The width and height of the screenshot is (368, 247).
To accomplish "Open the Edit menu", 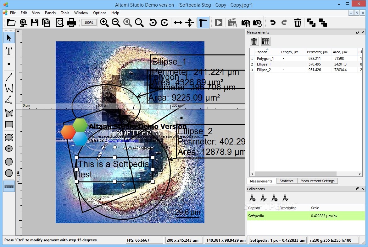I will click(x=24, y=13).
